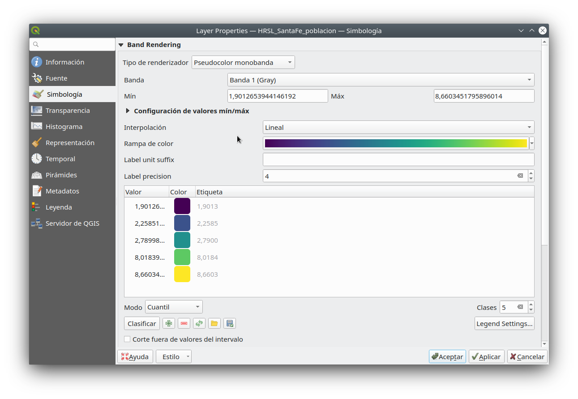Click the Aplicar button

pos(487,356)
